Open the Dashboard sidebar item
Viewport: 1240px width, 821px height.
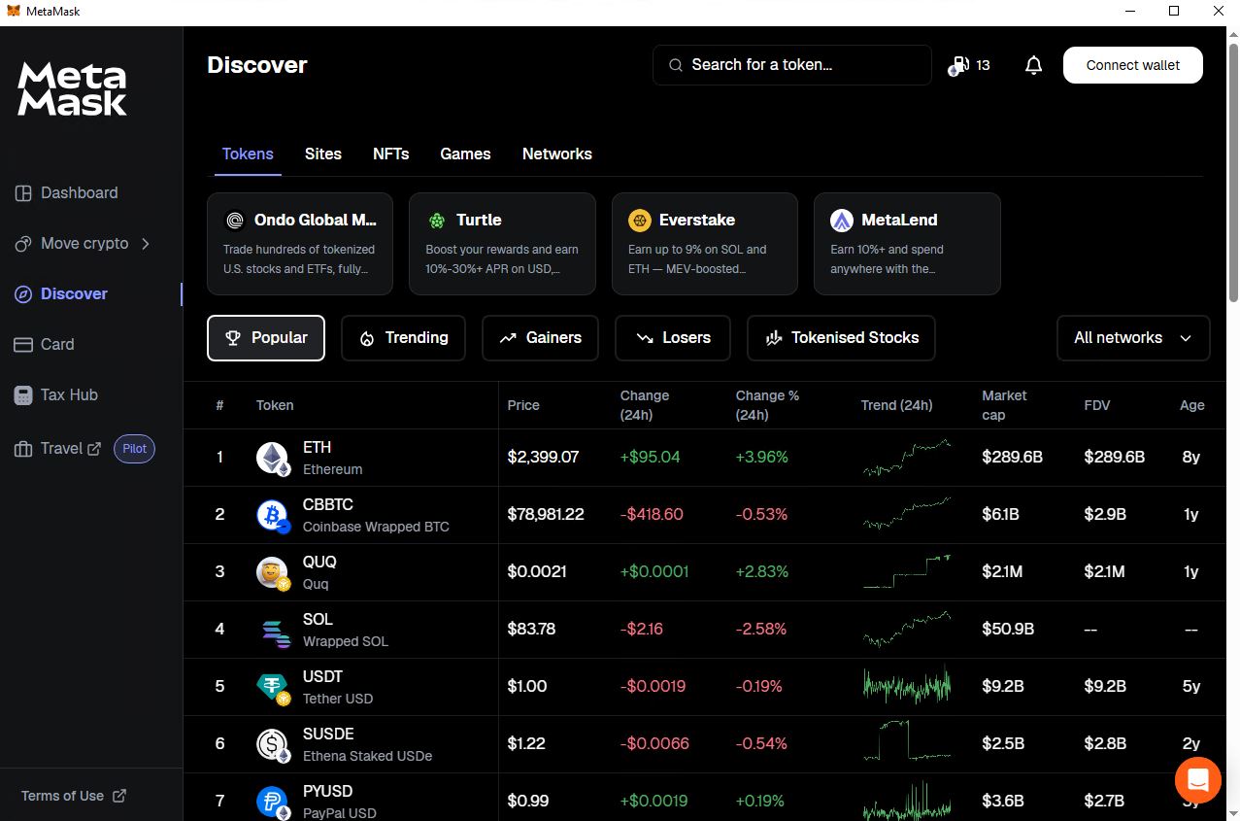coord(67,192)
